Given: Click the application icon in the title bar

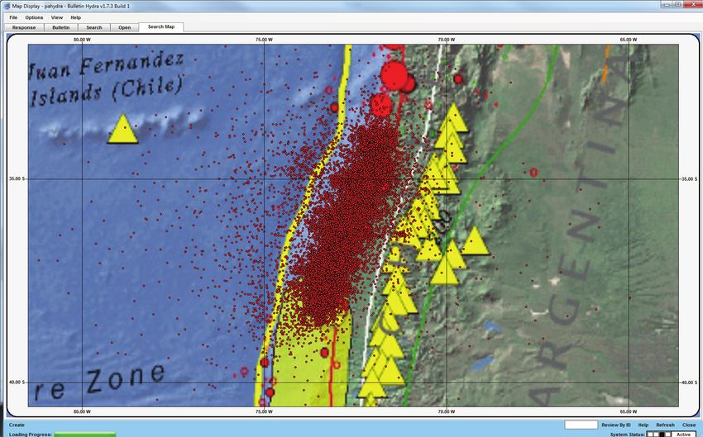Looking at the screenshot, I should [x=5, y=5].
